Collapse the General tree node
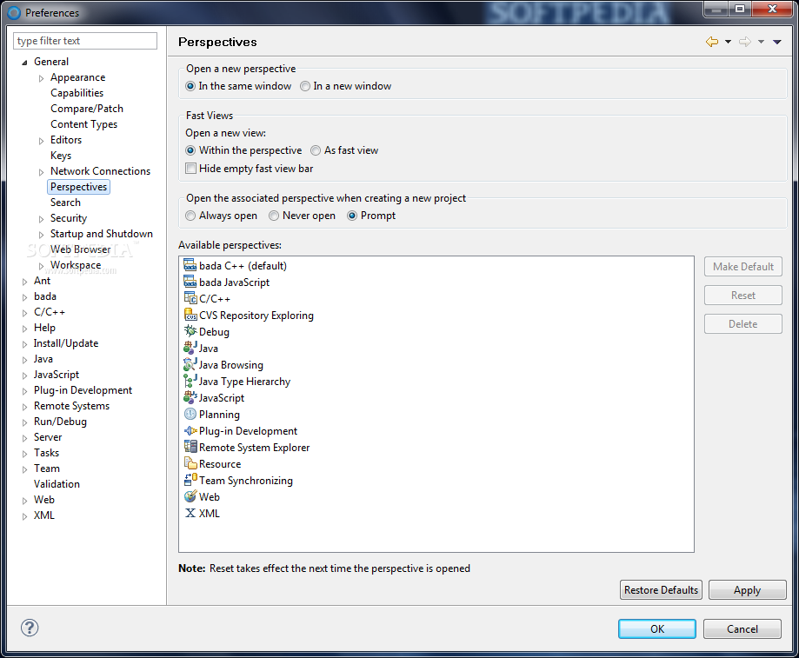This screenshot has height=658, width=799. point(24,62)
